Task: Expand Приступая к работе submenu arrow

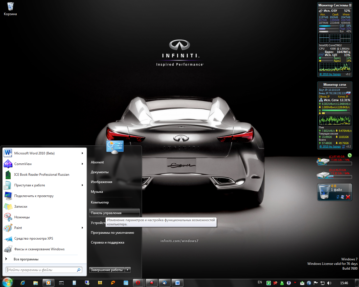Action: (x=82, y=185)
